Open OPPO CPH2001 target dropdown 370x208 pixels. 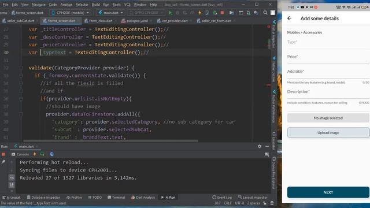(x=146, y=13)
